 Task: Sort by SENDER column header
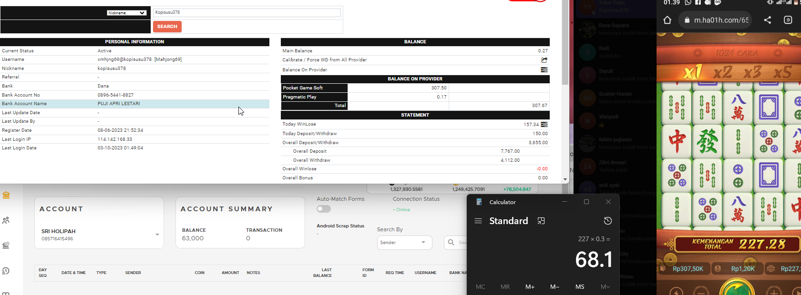click(x=133, y=273)
